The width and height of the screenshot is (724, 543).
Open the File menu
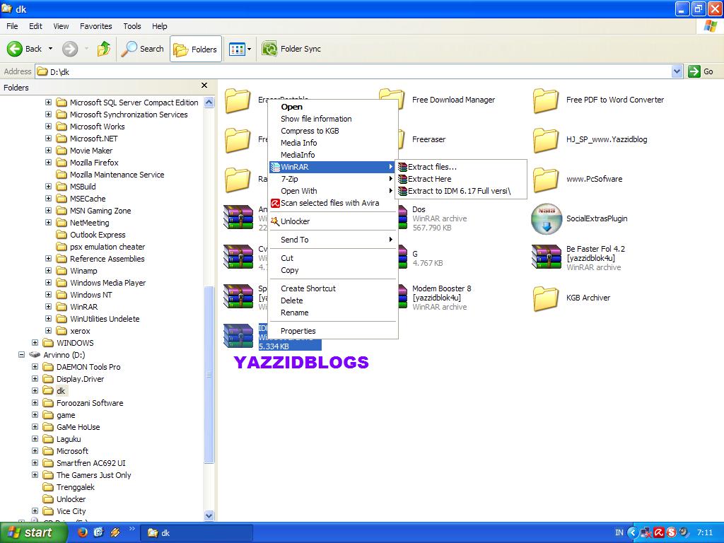tap(12, 26)
